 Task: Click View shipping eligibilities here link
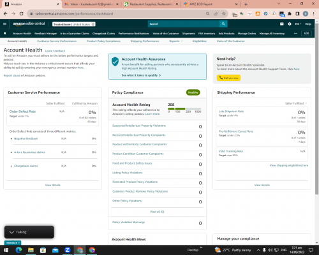tap(289, 165)
